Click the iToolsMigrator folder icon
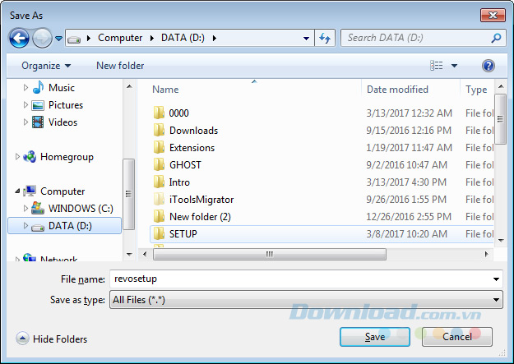Viewport: 514px width, 364px height. pos(159,199)
